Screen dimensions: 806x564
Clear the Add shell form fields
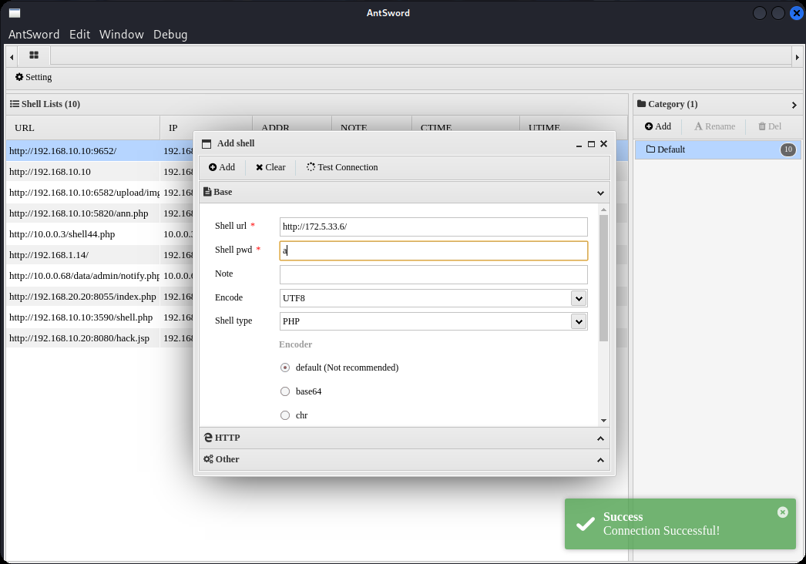270,167
